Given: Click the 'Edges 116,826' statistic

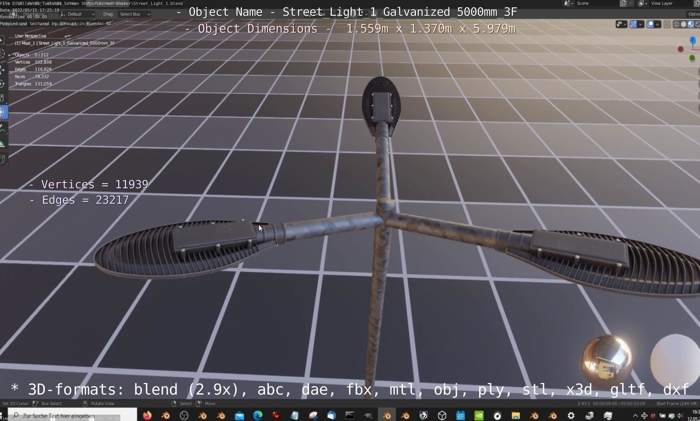Looking at the screenshot, I should pyautogui.click(x=33, y=69).
